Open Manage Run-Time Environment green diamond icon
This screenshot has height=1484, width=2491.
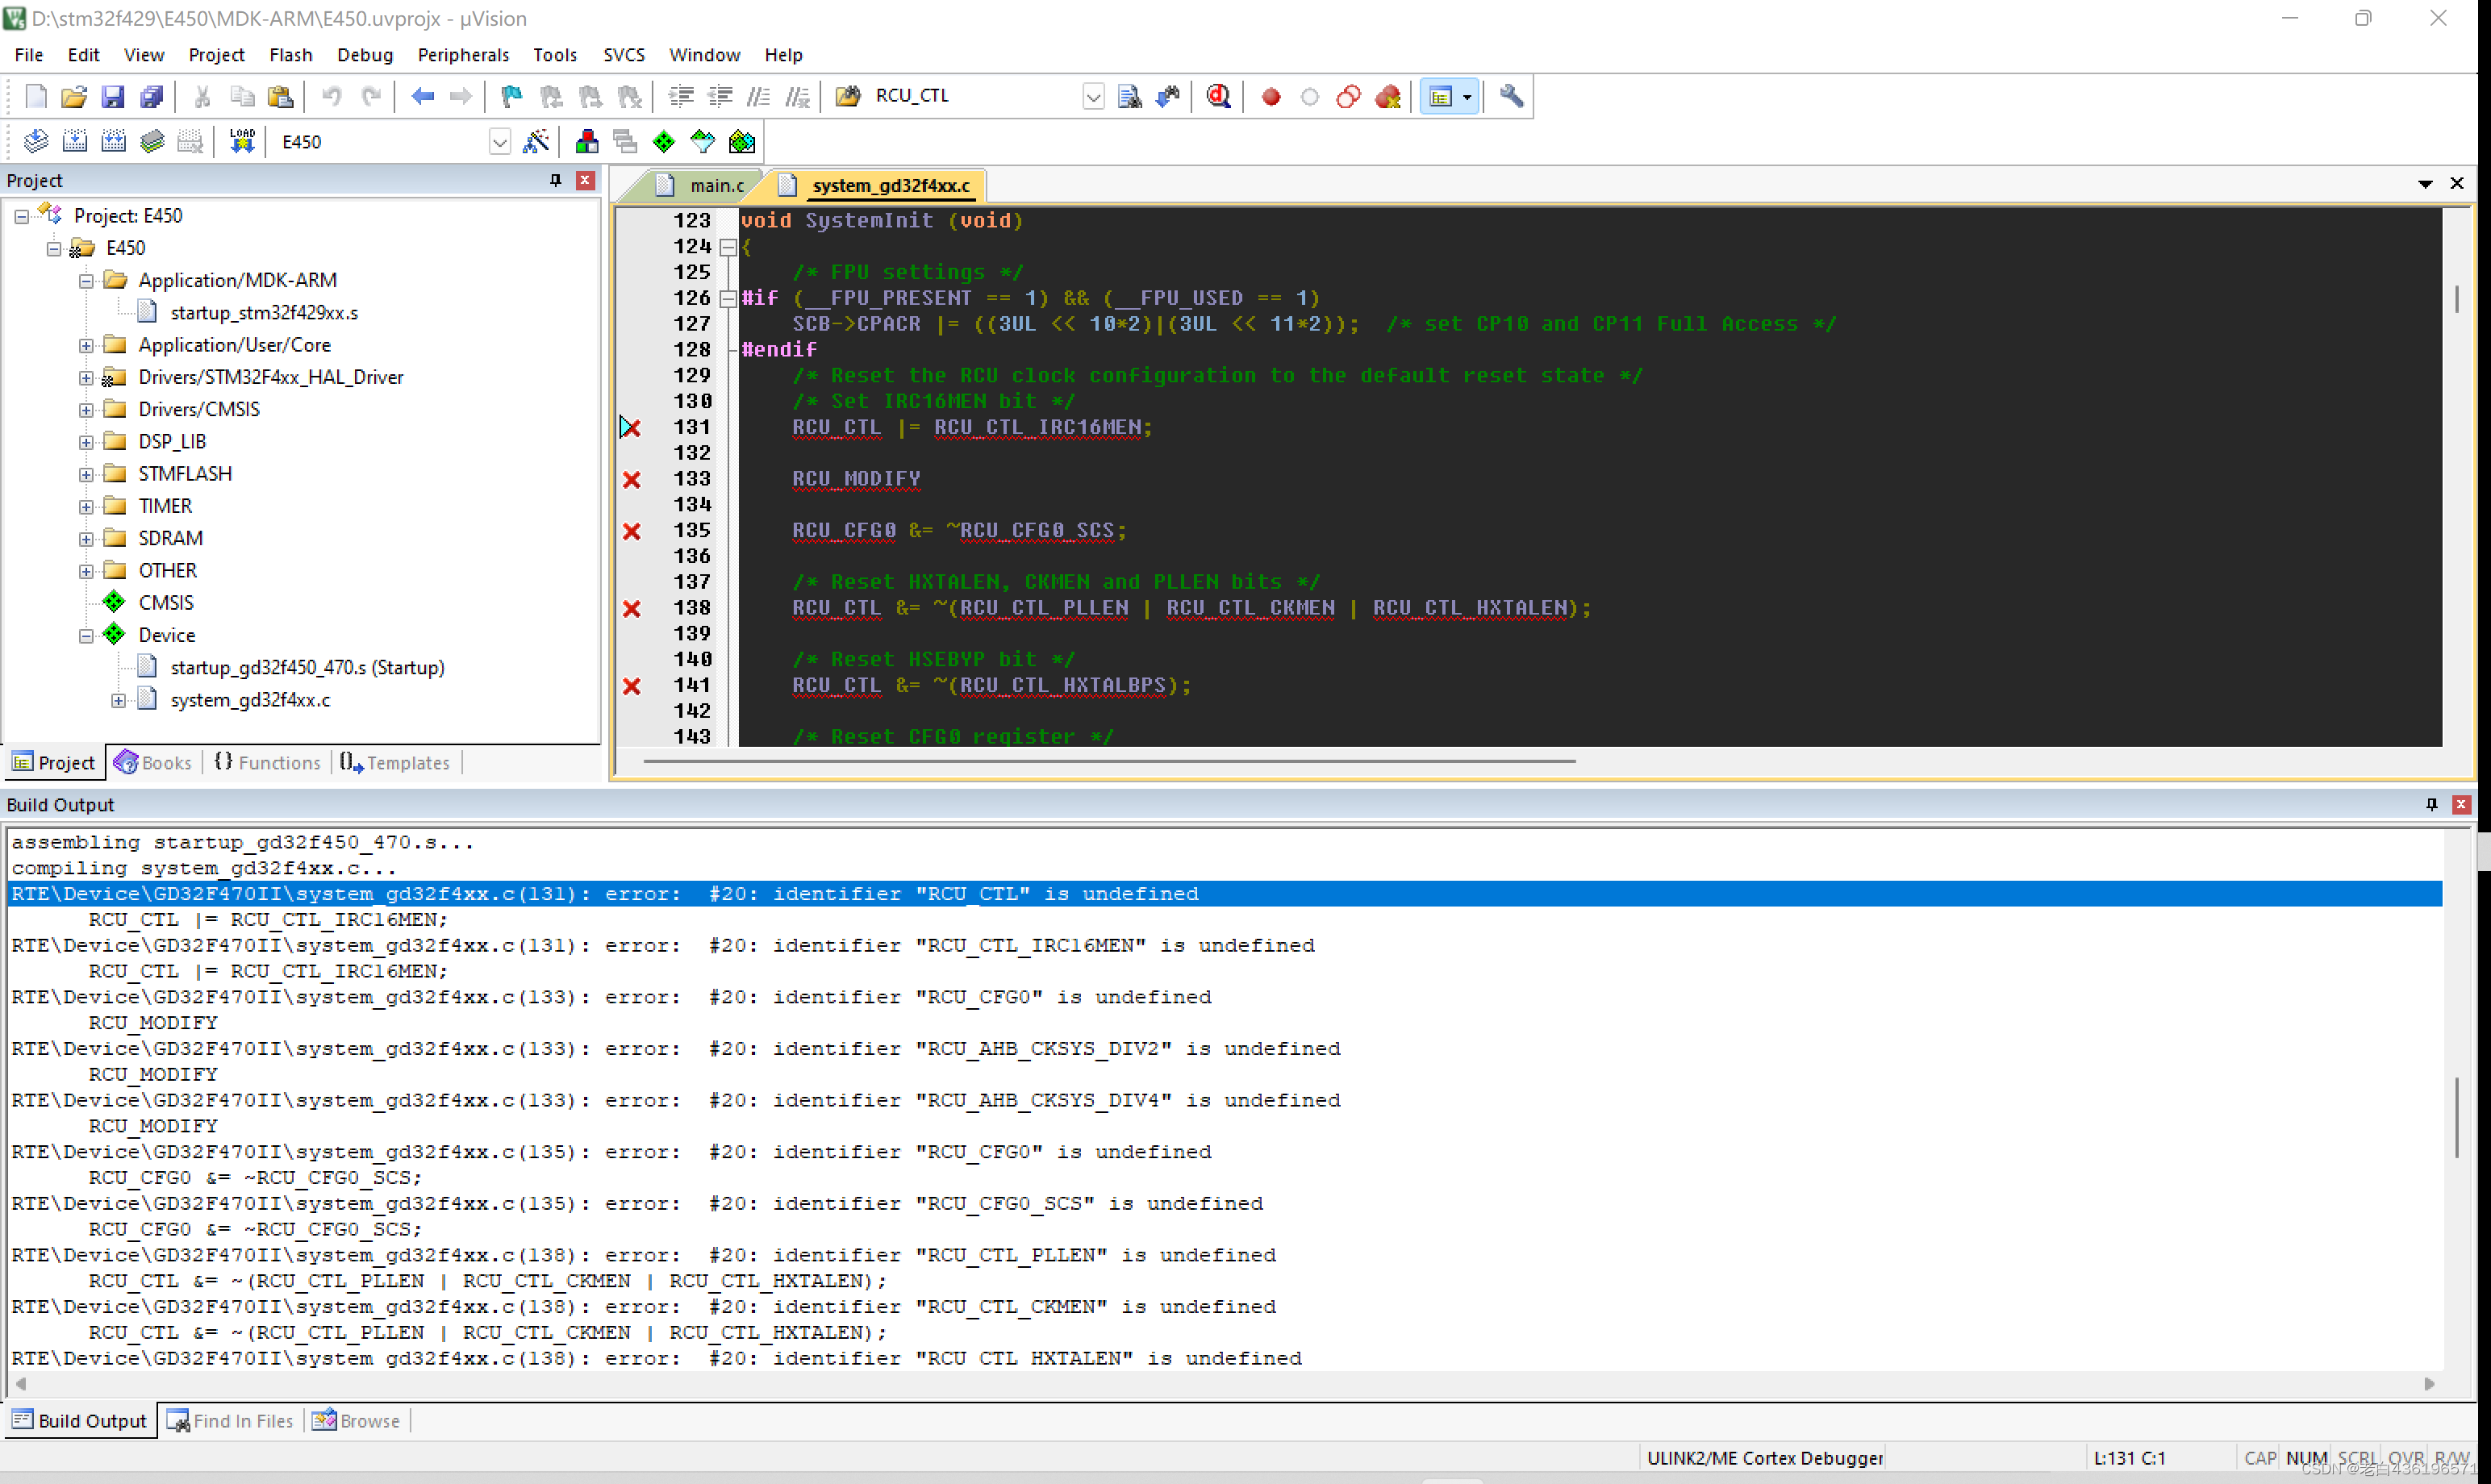coord(663,142)
